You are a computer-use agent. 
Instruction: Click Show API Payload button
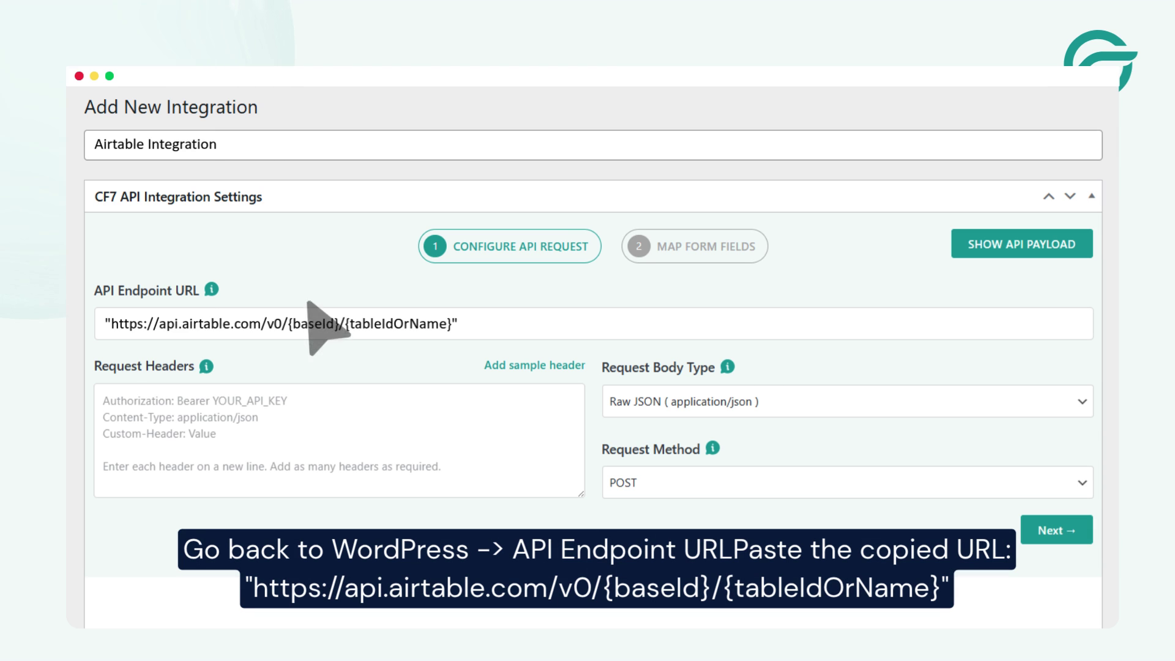(1021, 244)
